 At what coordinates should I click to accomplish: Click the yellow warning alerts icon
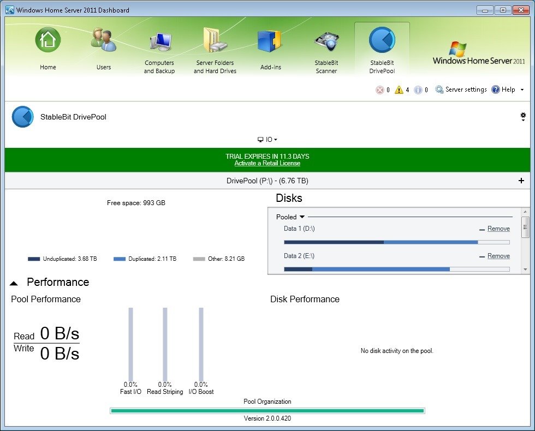pos(399,89)
